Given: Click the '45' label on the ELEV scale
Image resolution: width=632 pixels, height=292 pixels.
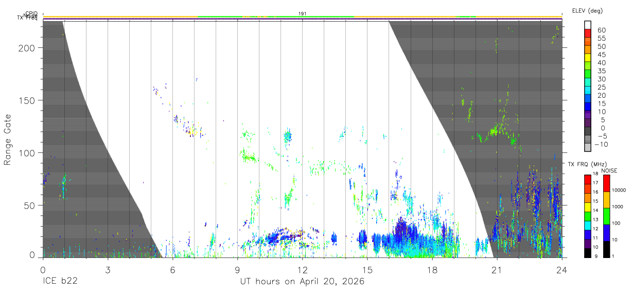Looking at the screenshot, I should click(x=601, y=54).
